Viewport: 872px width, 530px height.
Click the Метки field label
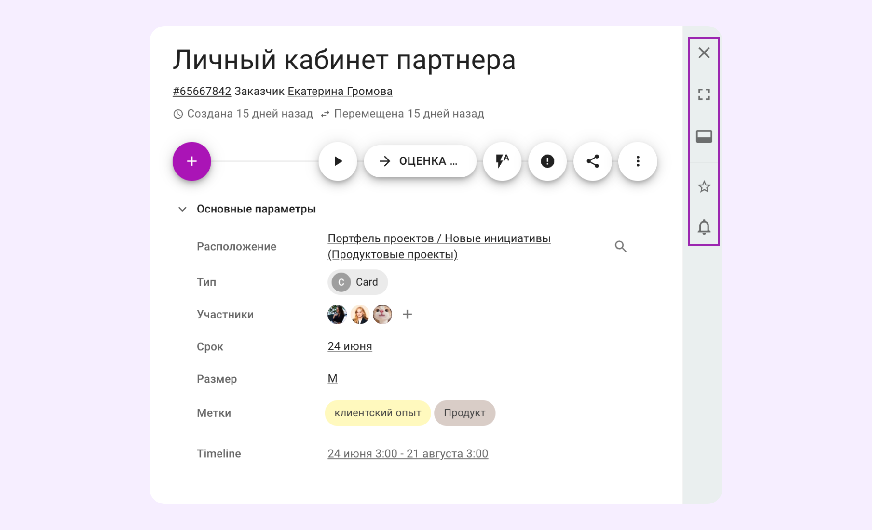pyautogui.click(x=214, y=413)
